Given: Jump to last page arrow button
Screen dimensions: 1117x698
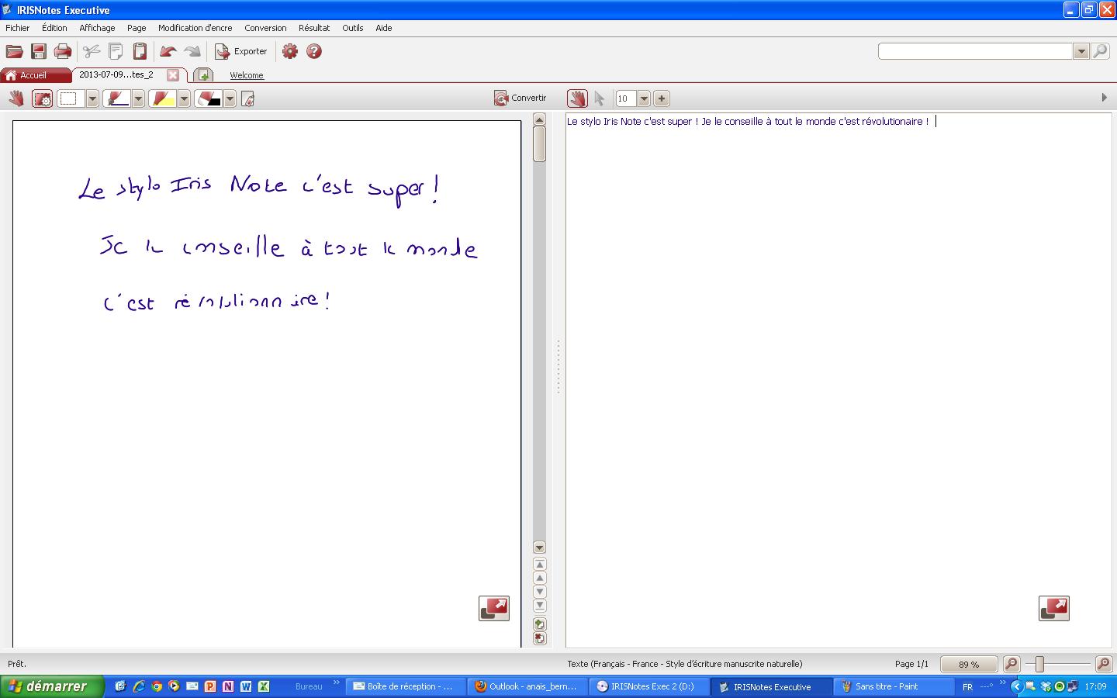Looking at the screenshot, I should [540, 606].
